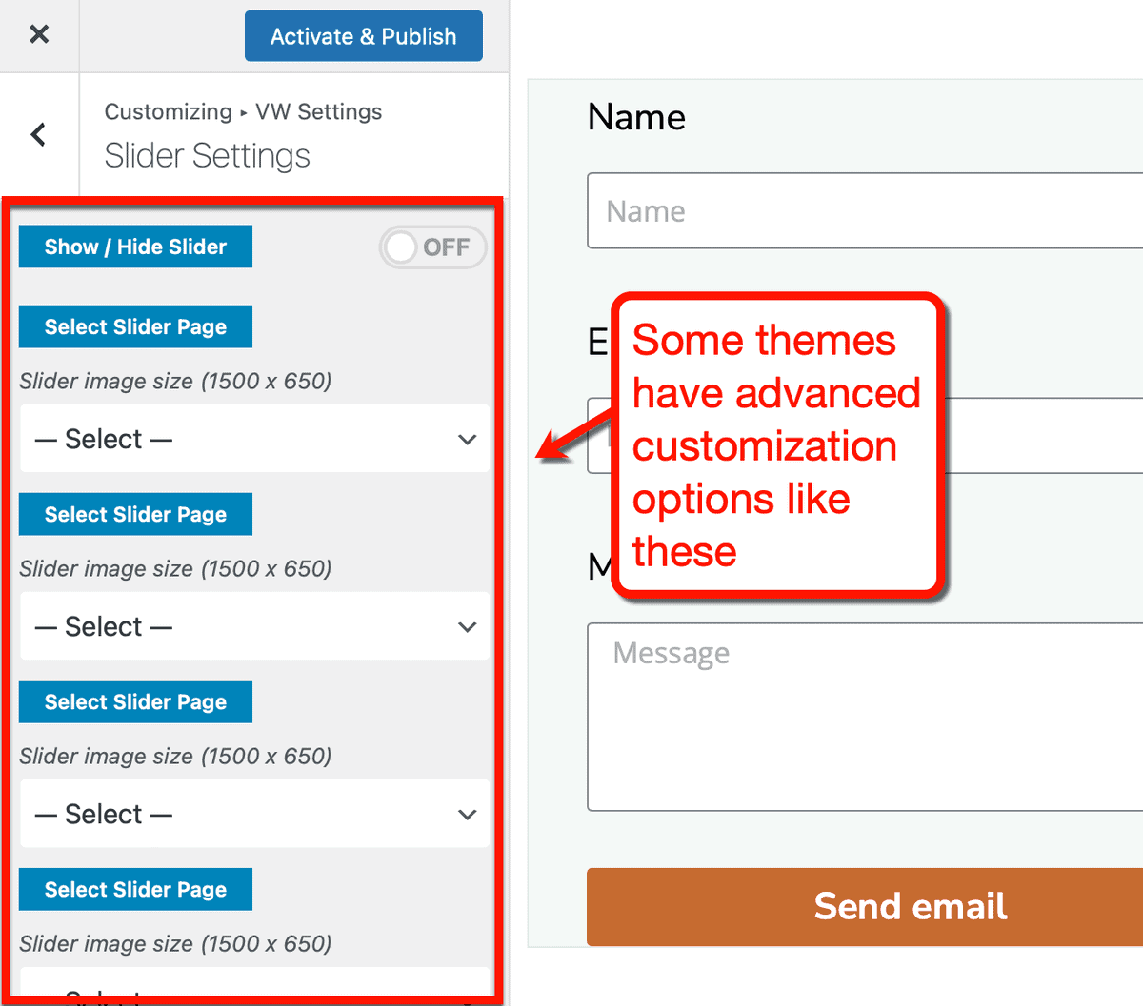Image resolution: width=1143 pixels, height=1006 pixels.
Task: Toggle the slider OFF switch
Action: click(432, 247)
